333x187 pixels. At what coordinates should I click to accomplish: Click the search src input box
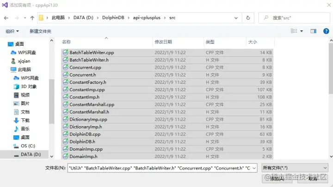[x=294, y=18]
